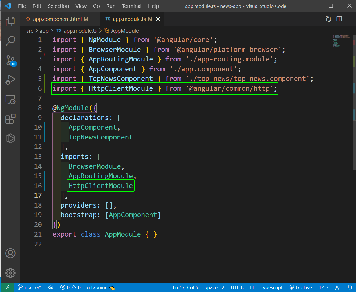Open the Run menu
The width and height of the screenshot is (356, 292).
point(111,6)
